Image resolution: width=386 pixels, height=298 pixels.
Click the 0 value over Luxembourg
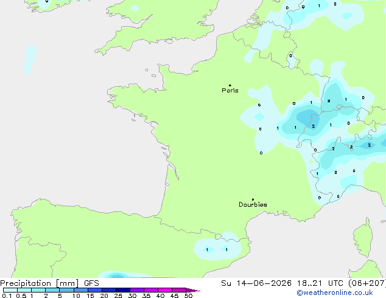(x=290, y=56)
